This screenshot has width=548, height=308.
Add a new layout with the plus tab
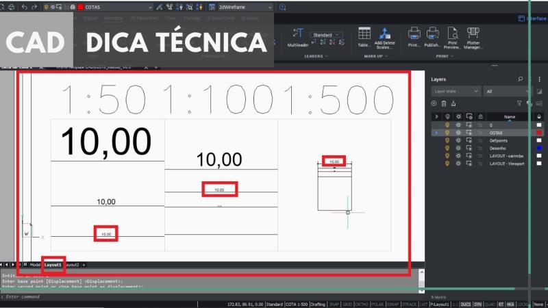84,265
